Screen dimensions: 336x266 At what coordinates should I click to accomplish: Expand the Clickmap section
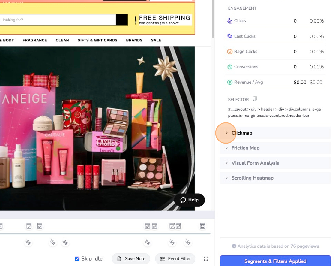pos(275,133)
